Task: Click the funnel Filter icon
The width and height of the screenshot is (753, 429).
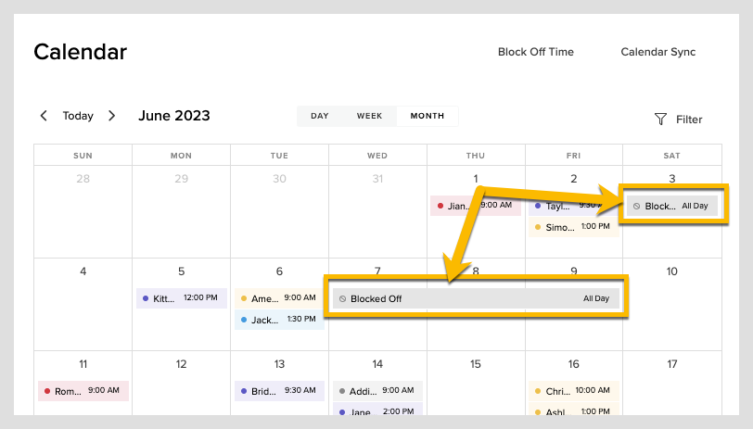Action: (660, 119)
